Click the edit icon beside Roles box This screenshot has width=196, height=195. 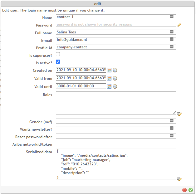[179, 114]
